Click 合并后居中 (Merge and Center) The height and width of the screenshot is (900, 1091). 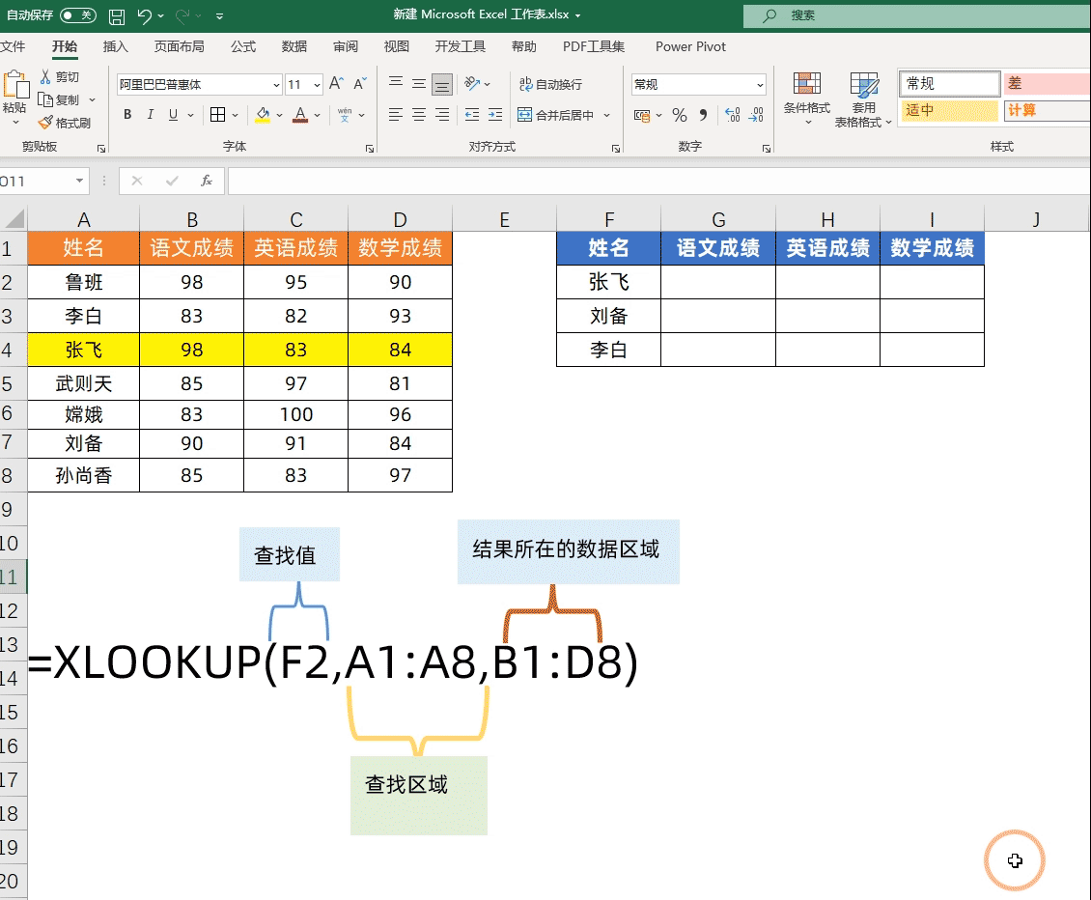coord(548,114)
